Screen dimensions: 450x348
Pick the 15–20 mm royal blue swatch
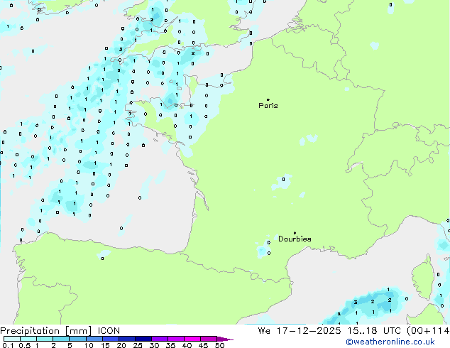pos(110,339)
